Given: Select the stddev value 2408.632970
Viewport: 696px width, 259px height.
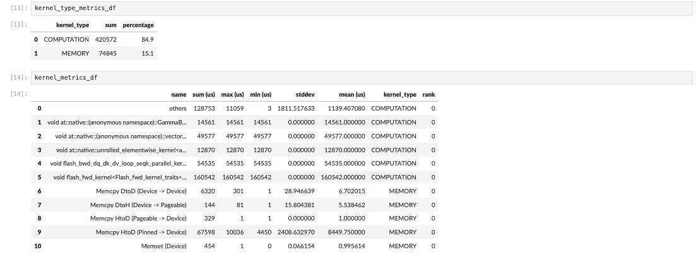Looking at the screenshot, I should tap(296, 232).
